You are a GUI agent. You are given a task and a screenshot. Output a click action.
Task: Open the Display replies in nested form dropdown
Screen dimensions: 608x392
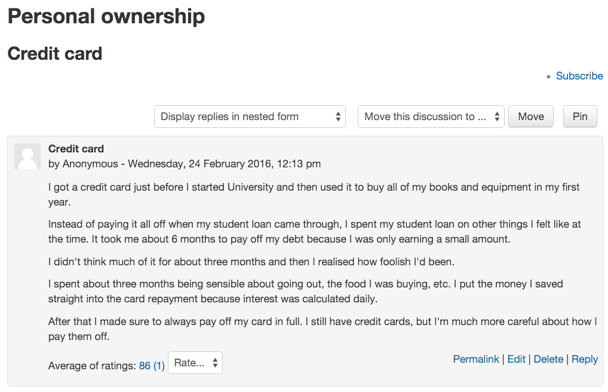coord(250,117)
